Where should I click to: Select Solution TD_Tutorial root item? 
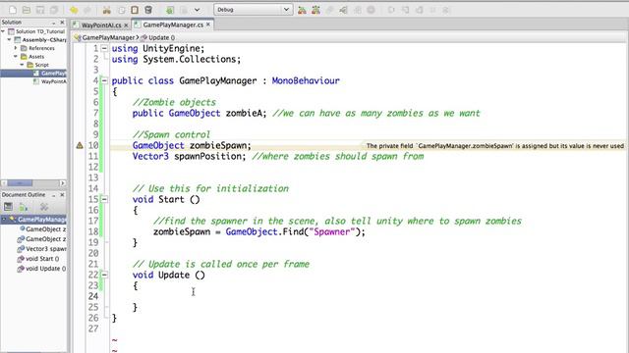coord(36,31)
